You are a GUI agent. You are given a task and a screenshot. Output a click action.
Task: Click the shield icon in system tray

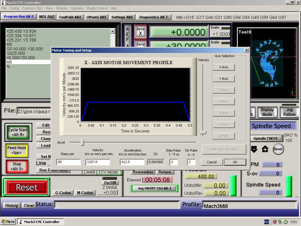click(275, 222)
